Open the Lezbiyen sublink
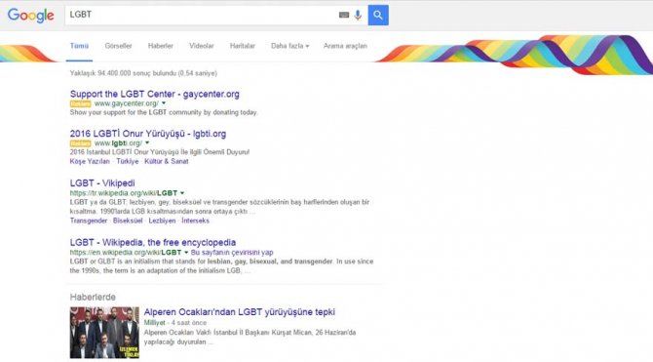This screenshot has width=653, height=362. [x=162, y=221]
